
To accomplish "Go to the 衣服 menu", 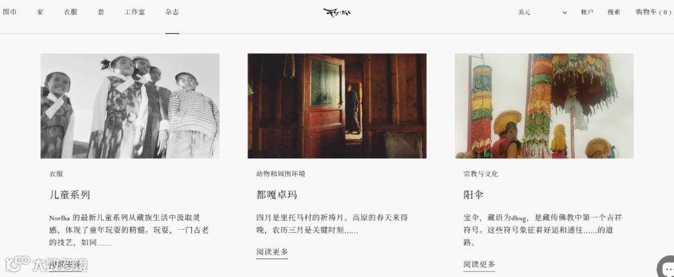I will click(71, 12).
